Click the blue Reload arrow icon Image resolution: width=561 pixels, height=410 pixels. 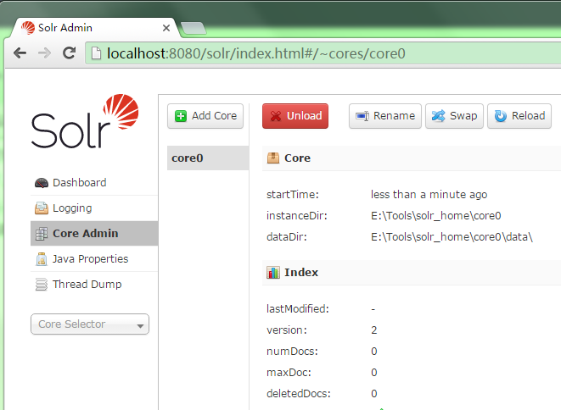pyautogui.click(x=501, y=116)
